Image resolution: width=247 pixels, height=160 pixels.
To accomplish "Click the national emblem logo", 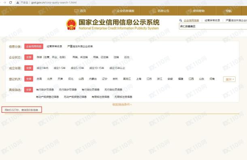I will (x=71, y=25).
